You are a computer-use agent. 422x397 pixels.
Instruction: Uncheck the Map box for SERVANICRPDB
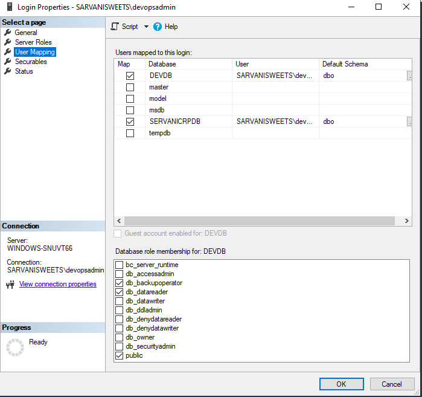[130, 121]
